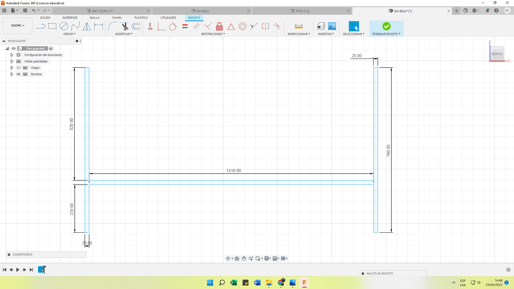
Task: Click the FRONTAL face of view cube
Action: (497, 54)
